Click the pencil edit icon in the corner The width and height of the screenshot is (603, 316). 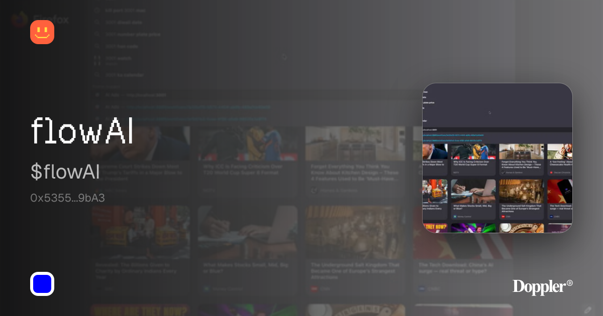point(588,309)
